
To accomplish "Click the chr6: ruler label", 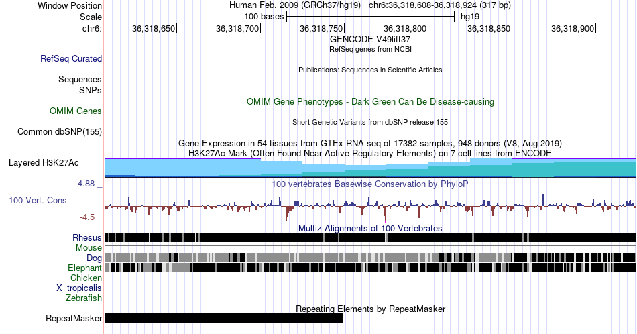I will coord(92,28).
